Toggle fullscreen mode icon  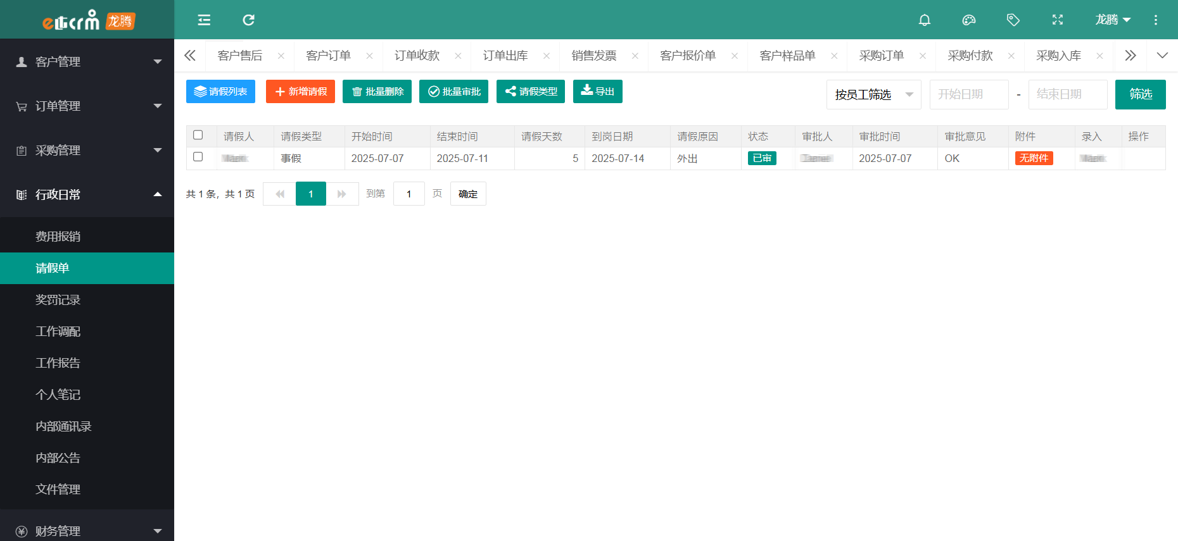click(1058, 20)
